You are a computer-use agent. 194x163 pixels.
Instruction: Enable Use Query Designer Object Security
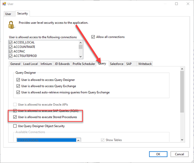(15, 126)
